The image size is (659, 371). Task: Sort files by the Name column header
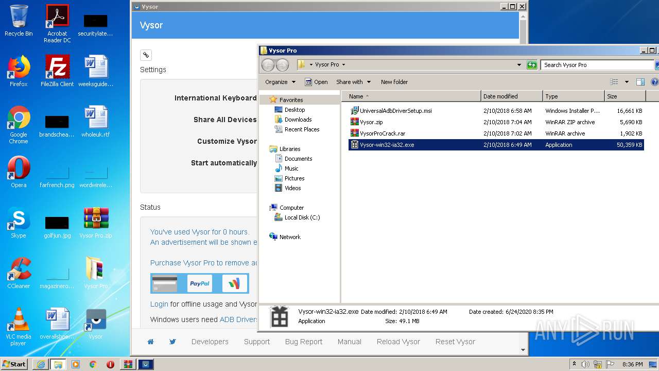(411, 96)
